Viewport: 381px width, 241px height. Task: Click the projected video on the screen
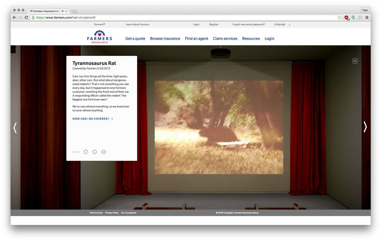pos(219,127)
